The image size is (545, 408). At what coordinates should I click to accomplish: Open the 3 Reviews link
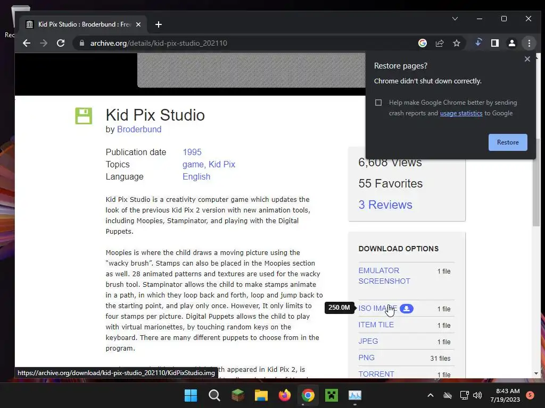[x=385, y=205]
